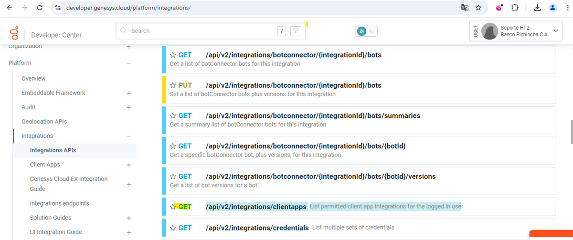Open the pink extension icon
The image size is (573, 240).
click(x=499, y=8)
